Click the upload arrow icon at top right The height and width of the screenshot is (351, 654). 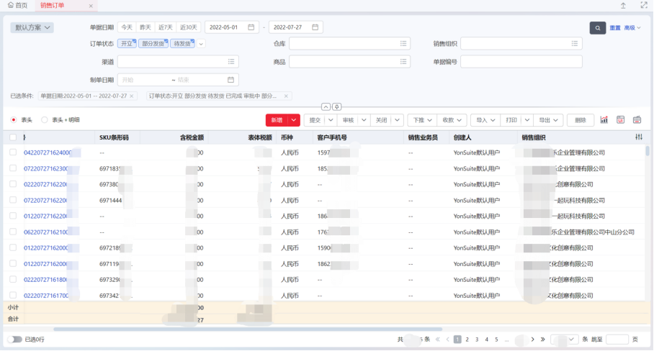pyautogui.click(x=623, y=6)
